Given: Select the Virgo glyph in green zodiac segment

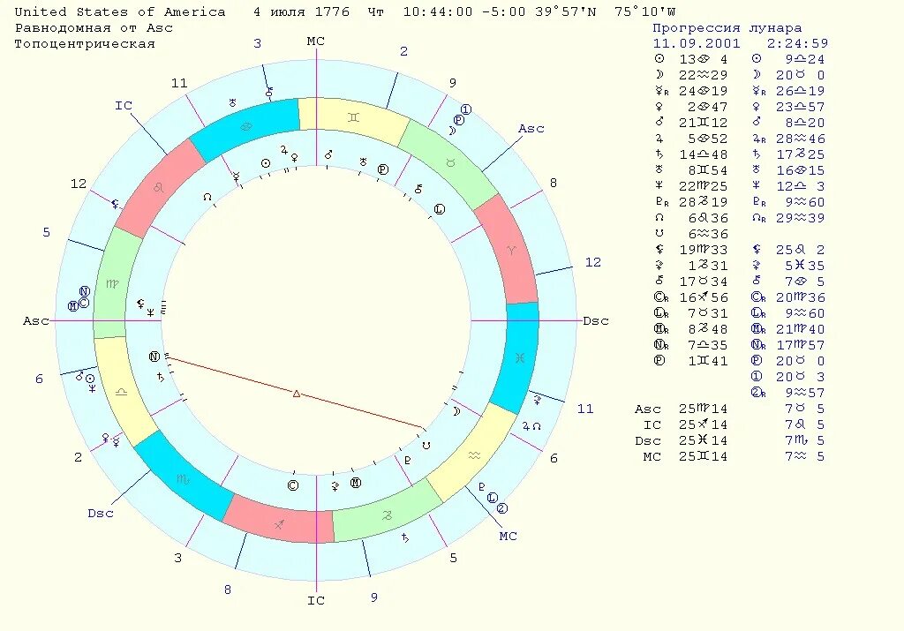Looking at the screenshot, I should pyautogui.click(x=112, y=283).
